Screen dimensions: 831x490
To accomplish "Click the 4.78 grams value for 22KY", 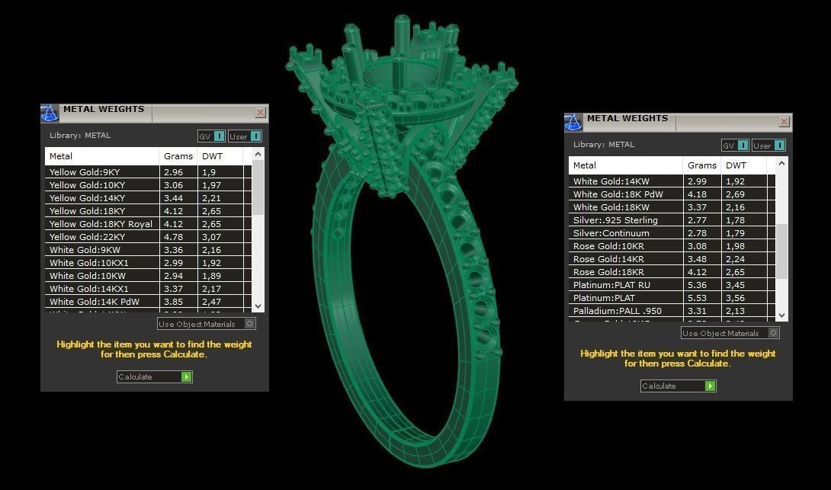I will click(173, 237).
